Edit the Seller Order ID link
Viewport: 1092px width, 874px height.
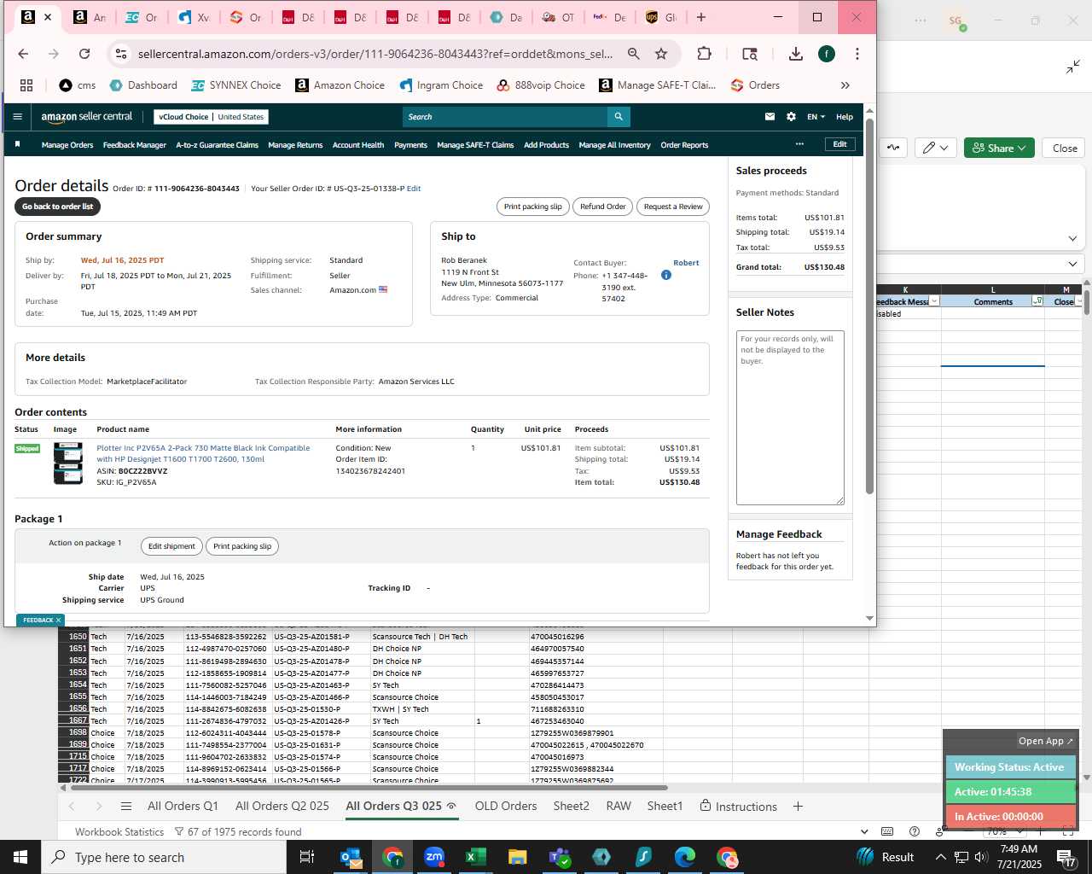(x=414, y=189)
